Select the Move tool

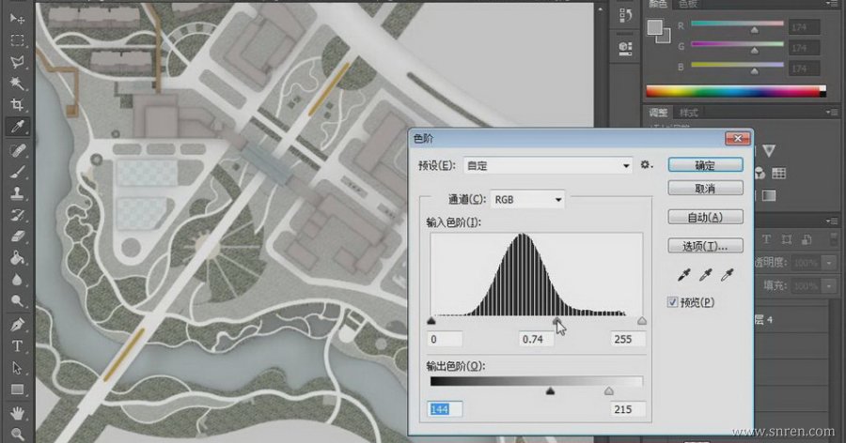pos(17,19)
